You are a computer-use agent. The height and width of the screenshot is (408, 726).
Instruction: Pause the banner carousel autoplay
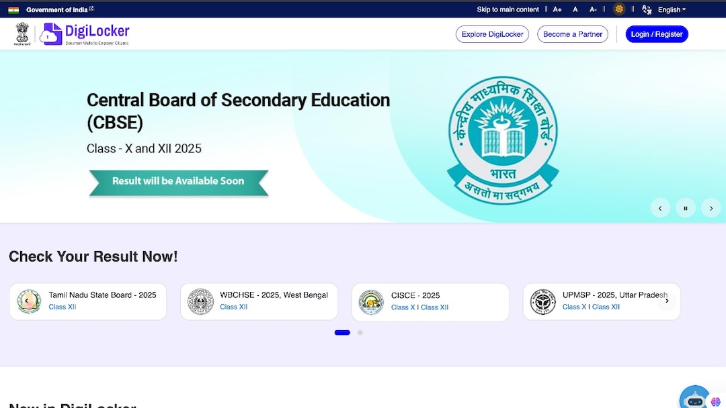[x=686, y=207]
